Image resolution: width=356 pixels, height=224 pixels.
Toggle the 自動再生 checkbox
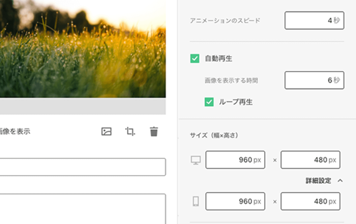point(195,59)
